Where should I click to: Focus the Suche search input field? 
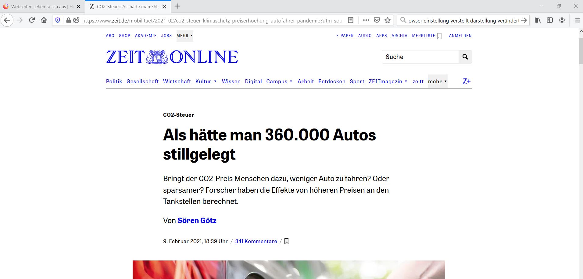420,57
